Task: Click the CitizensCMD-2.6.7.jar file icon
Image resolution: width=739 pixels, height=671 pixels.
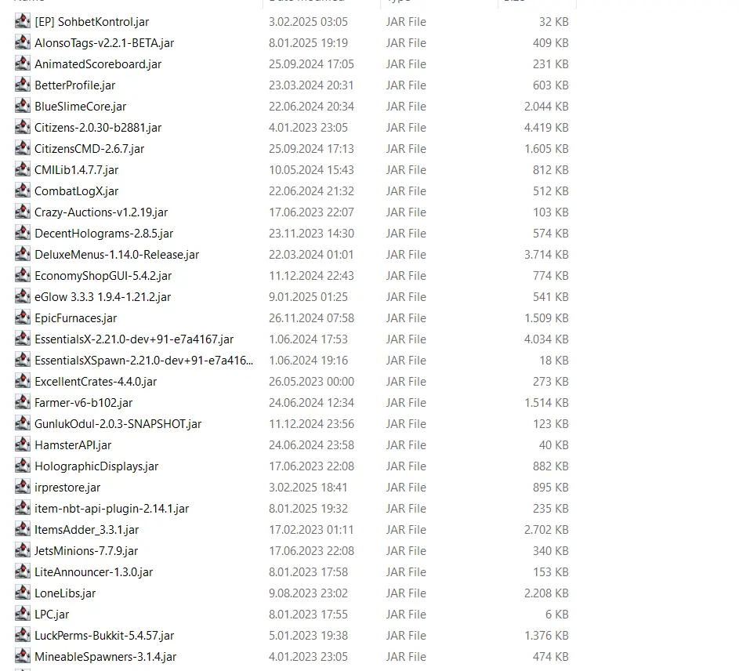Action: (23, 148)
